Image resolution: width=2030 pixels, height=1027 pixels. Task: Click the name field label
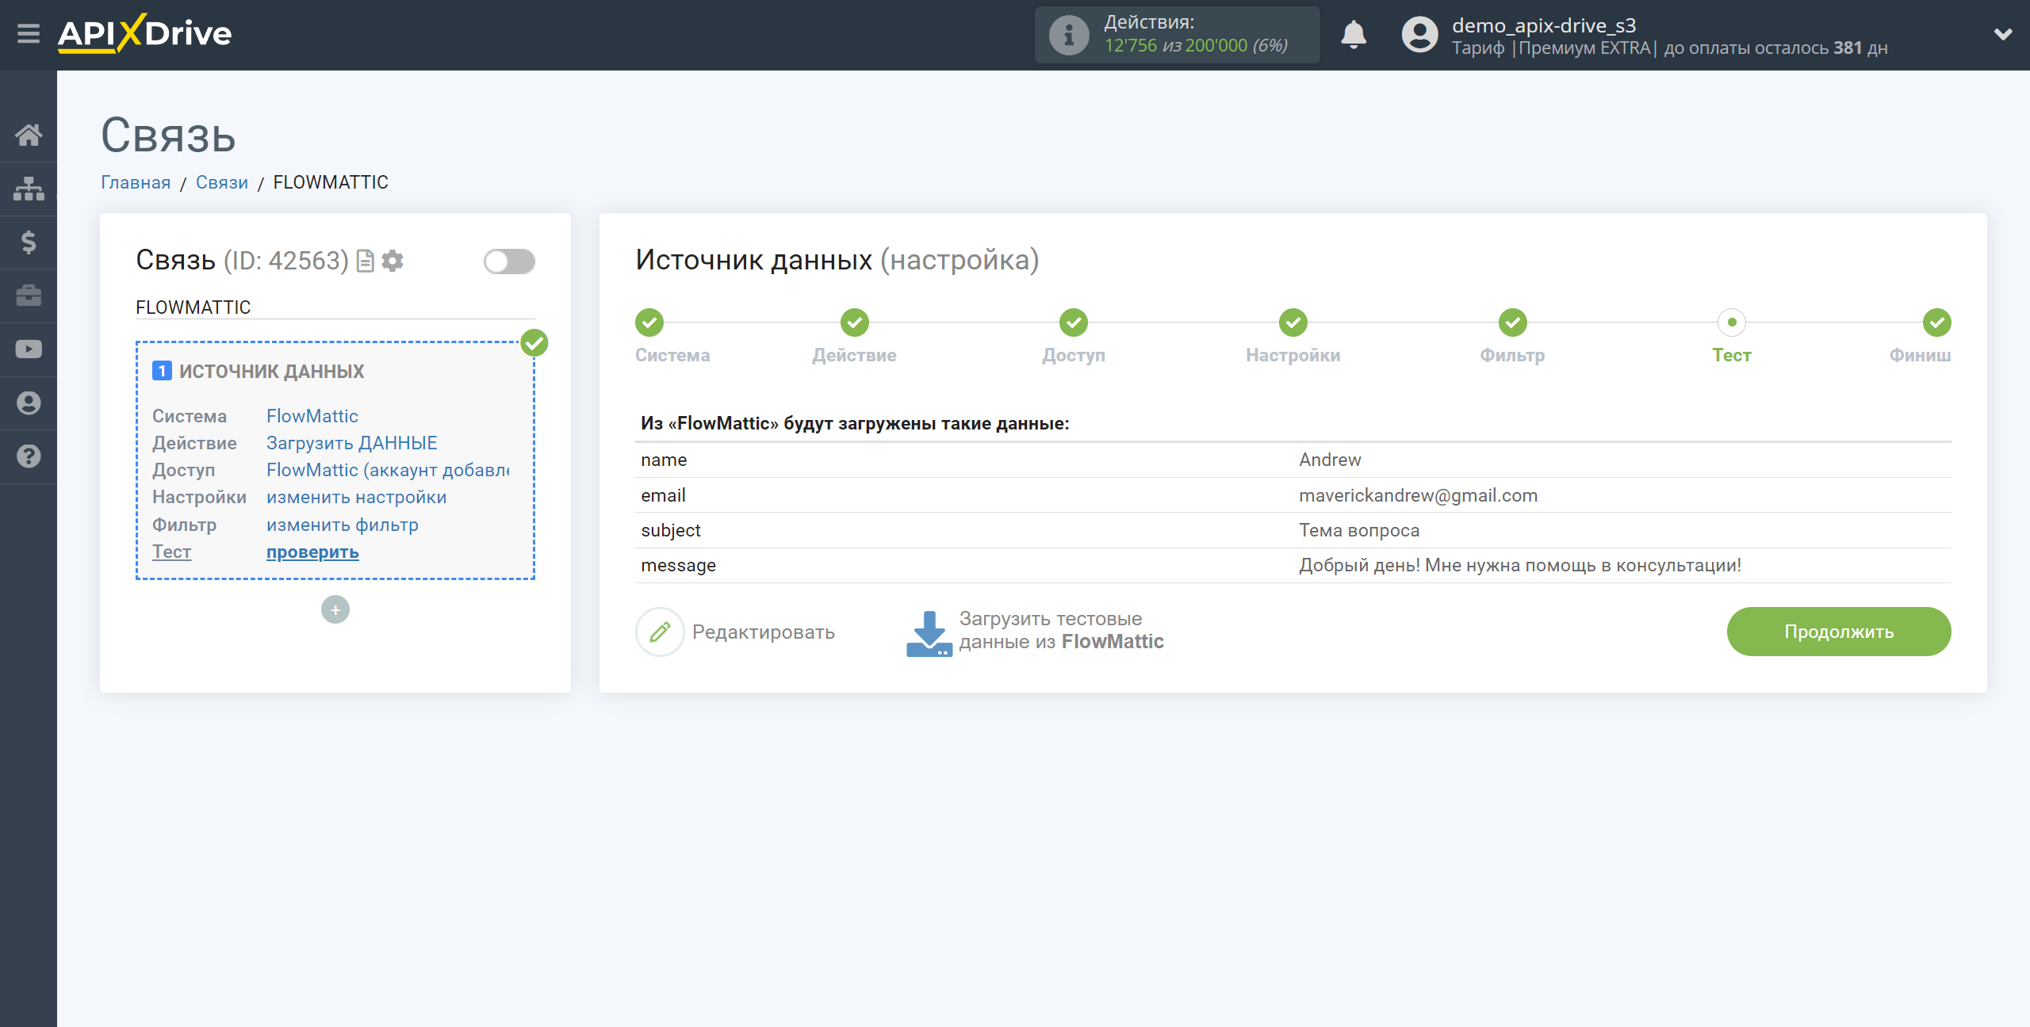click(x=664, y=460)
